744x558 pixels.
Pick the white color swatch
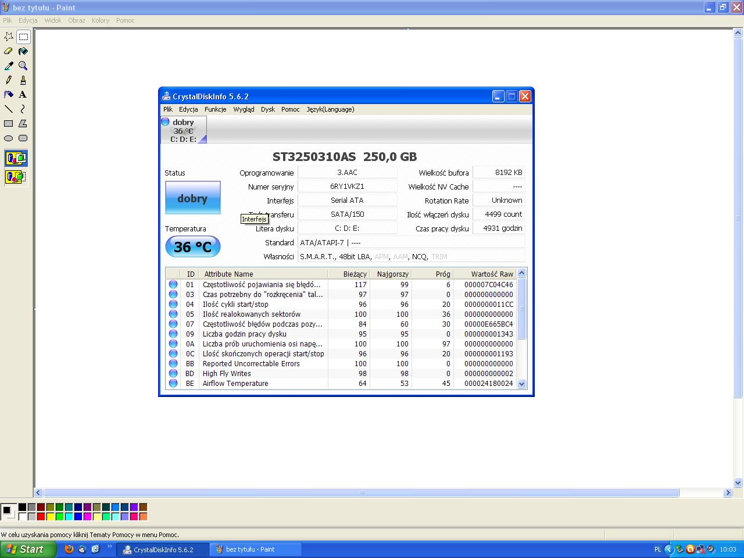pos(22,516)
